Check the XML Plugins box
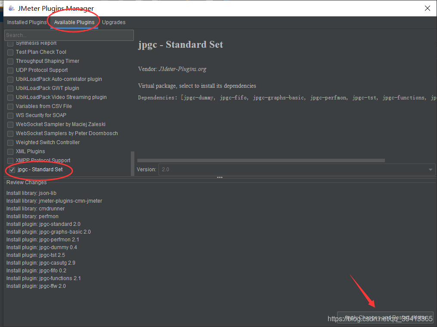This screenshot has height=327, width=437. tap(10, 151)
